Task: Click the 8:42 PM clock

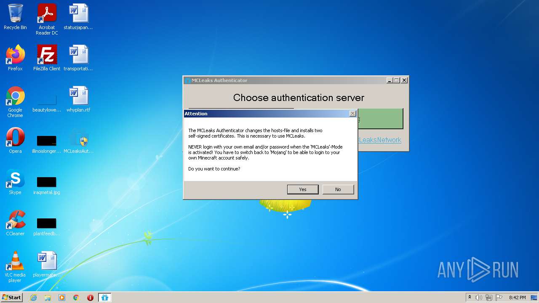Action: pyautogui.click(x=517, y=298)
